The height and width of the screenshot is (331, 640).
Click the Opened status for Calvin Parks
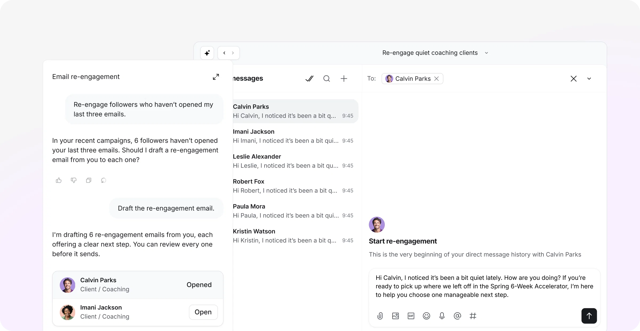coord(199,285)
